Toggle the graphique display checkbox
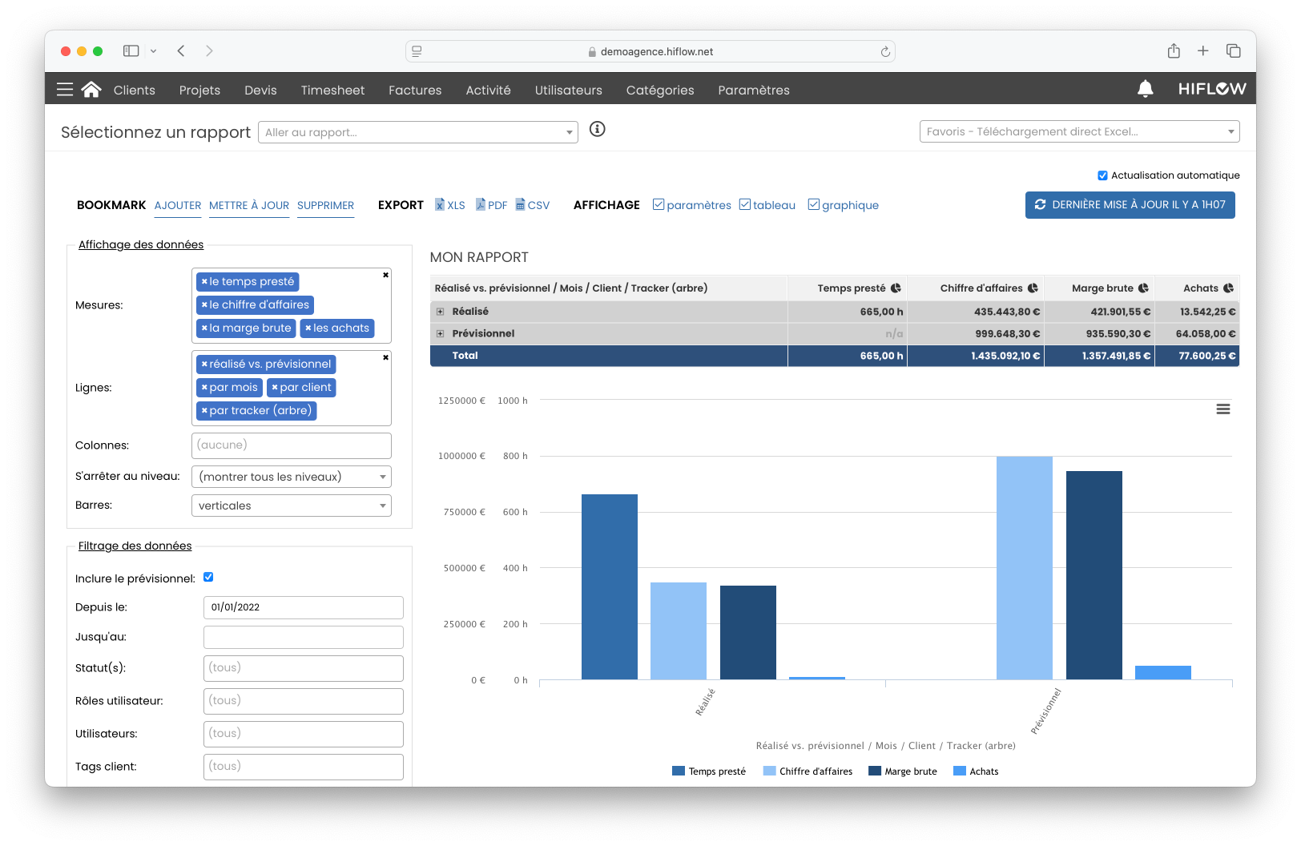The image size is (1301, 846). click(814, 204)
